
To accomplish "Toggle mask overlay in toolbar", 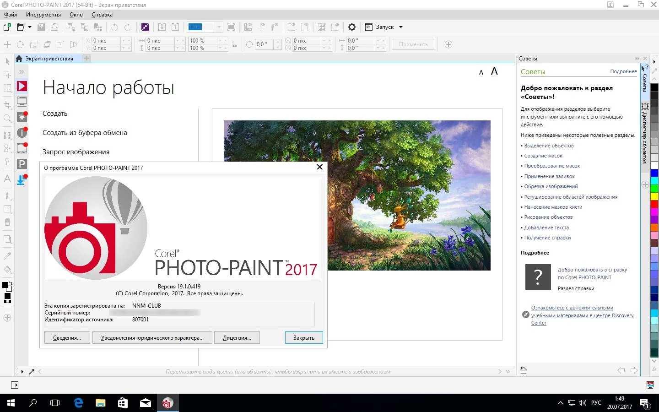I will pyautogui.click(x=322, y=27).
